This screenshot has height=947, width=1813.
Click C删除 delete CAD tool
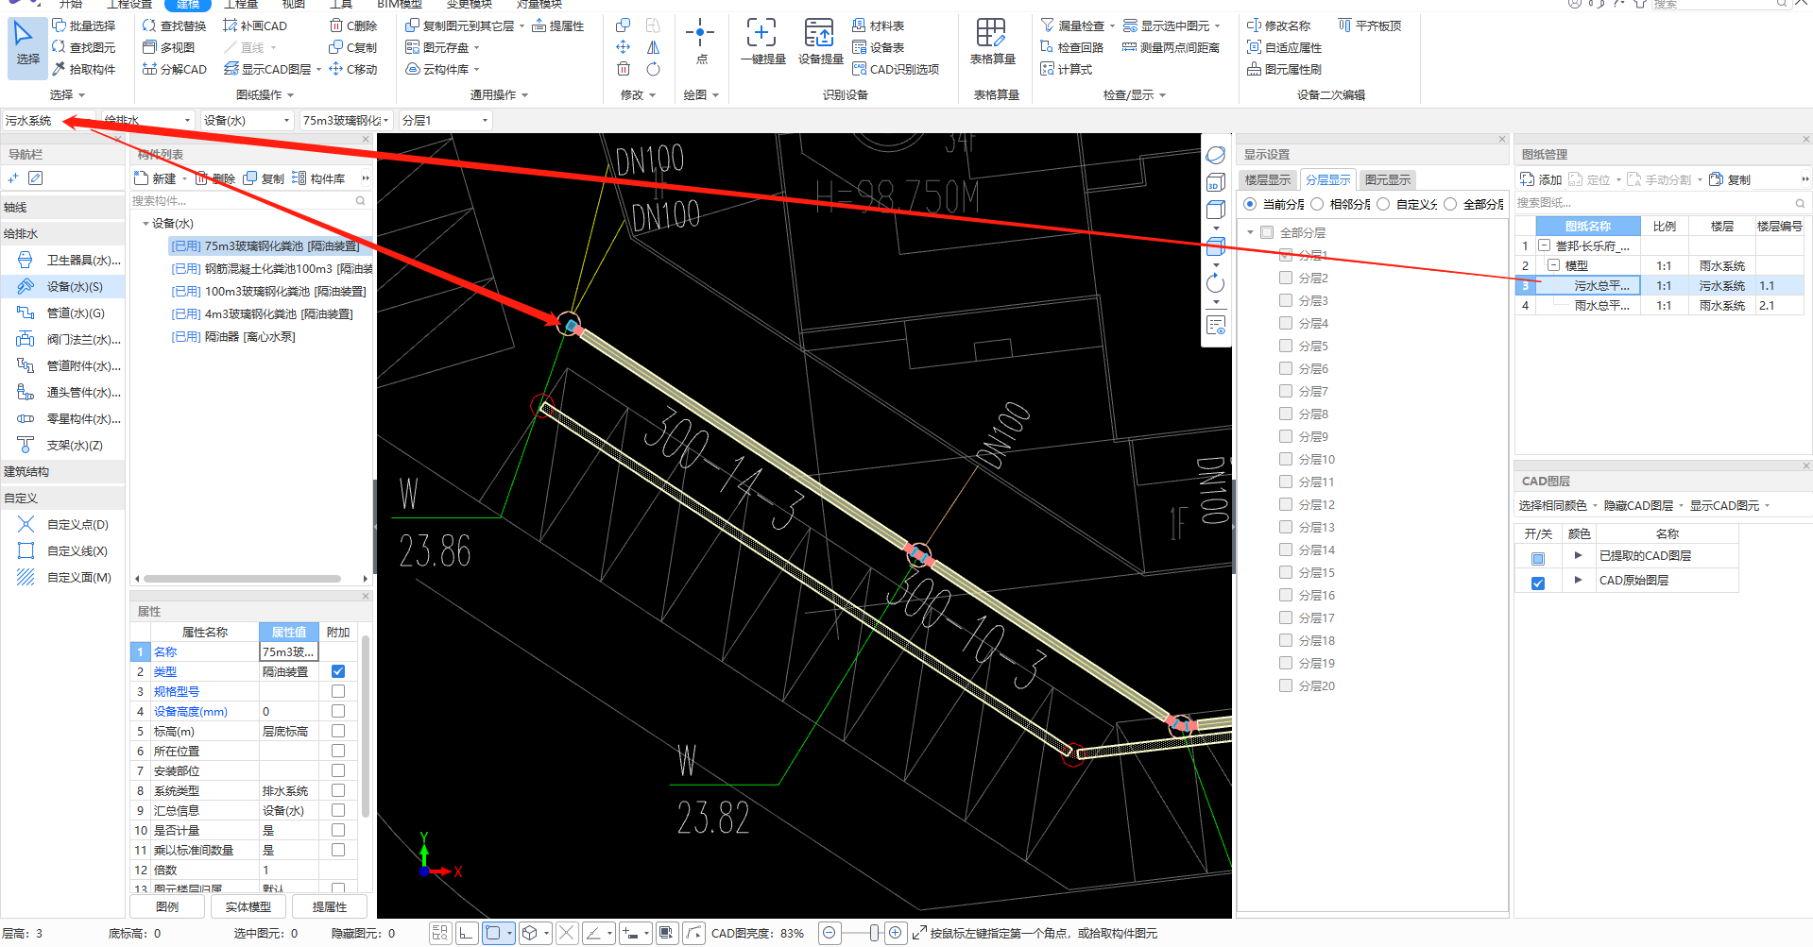tap(353, 25)
